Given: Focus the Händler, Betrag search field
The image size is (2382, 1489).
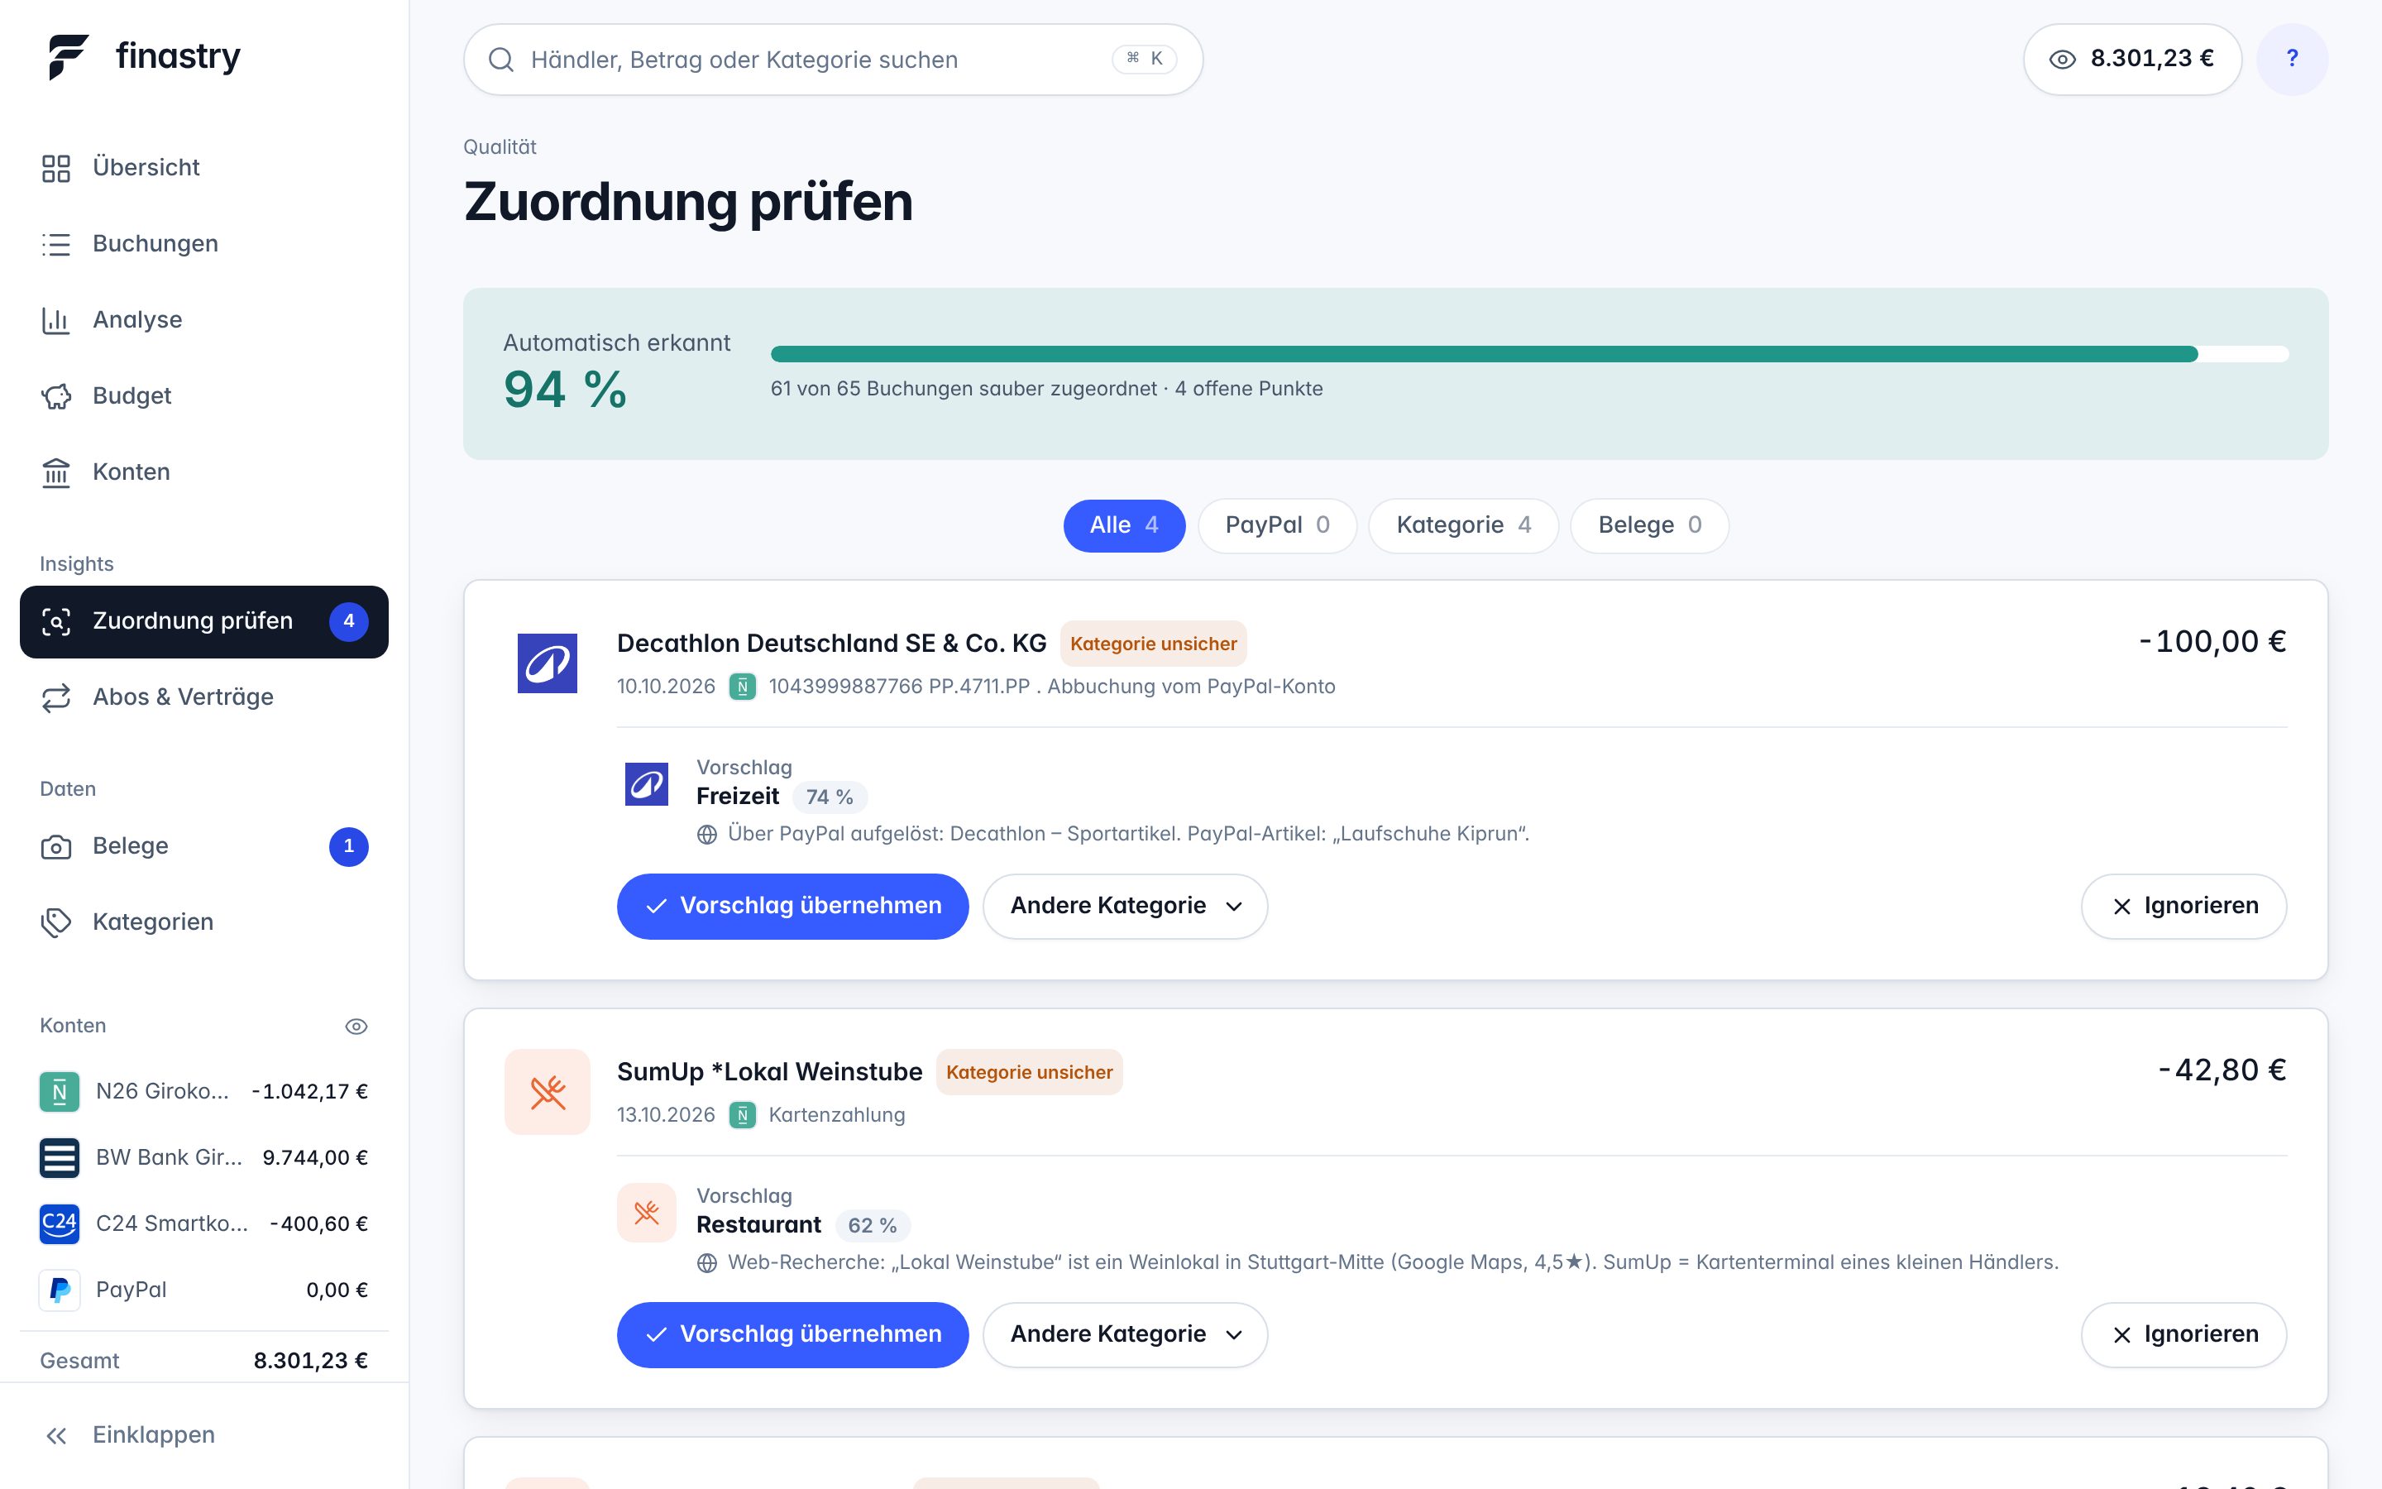Looking at the screenshot, I should click(833, 60).
